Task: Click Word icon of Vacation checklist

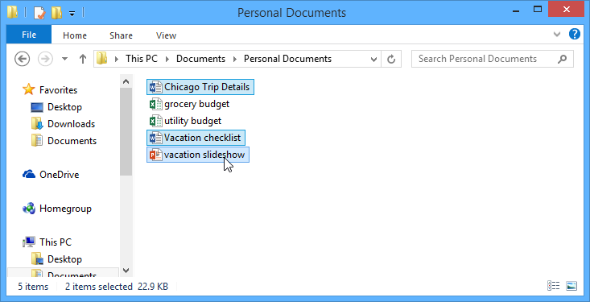Action: pyautogui.click(x=156, y=138)
